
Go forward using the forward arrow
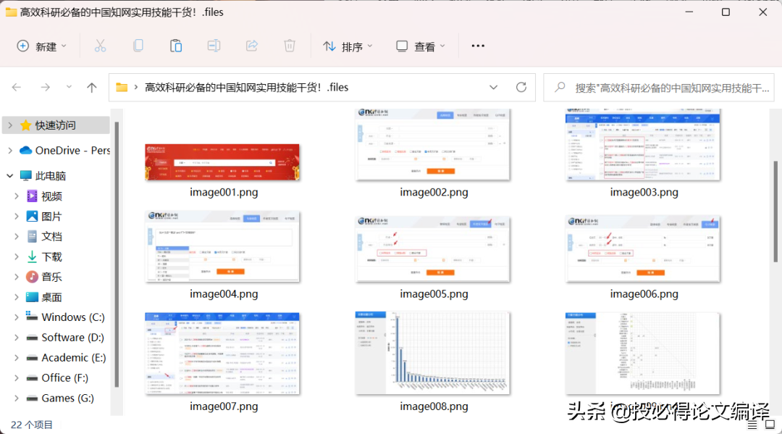46,87
